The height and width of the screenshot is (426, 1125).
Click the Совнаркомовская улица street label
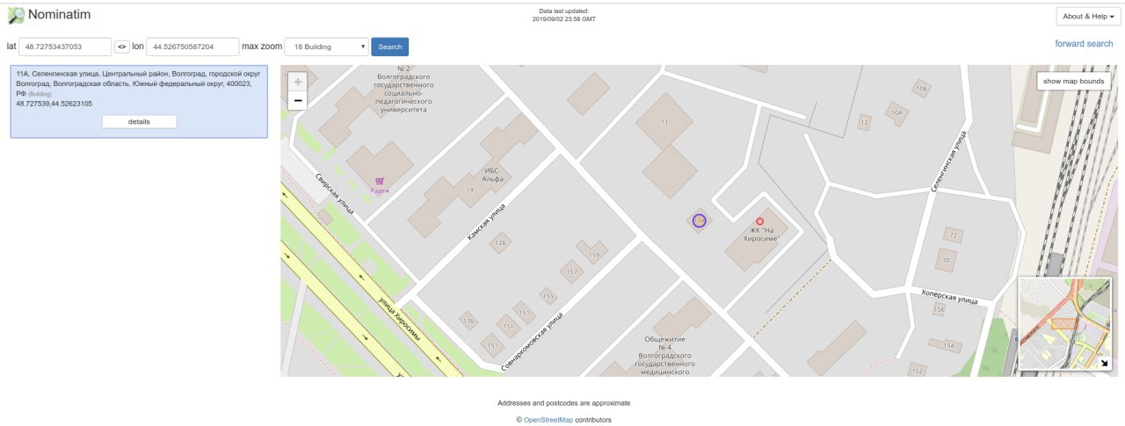pos(531,340)
